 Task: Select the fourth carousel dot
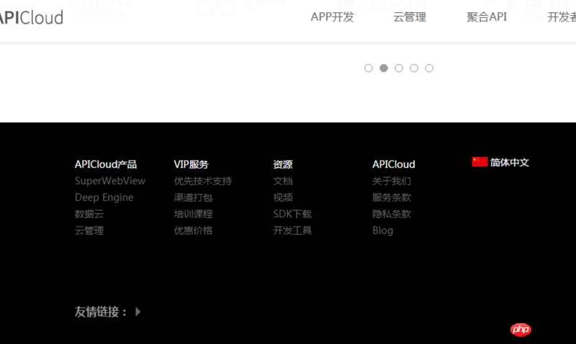pos(414,68)
